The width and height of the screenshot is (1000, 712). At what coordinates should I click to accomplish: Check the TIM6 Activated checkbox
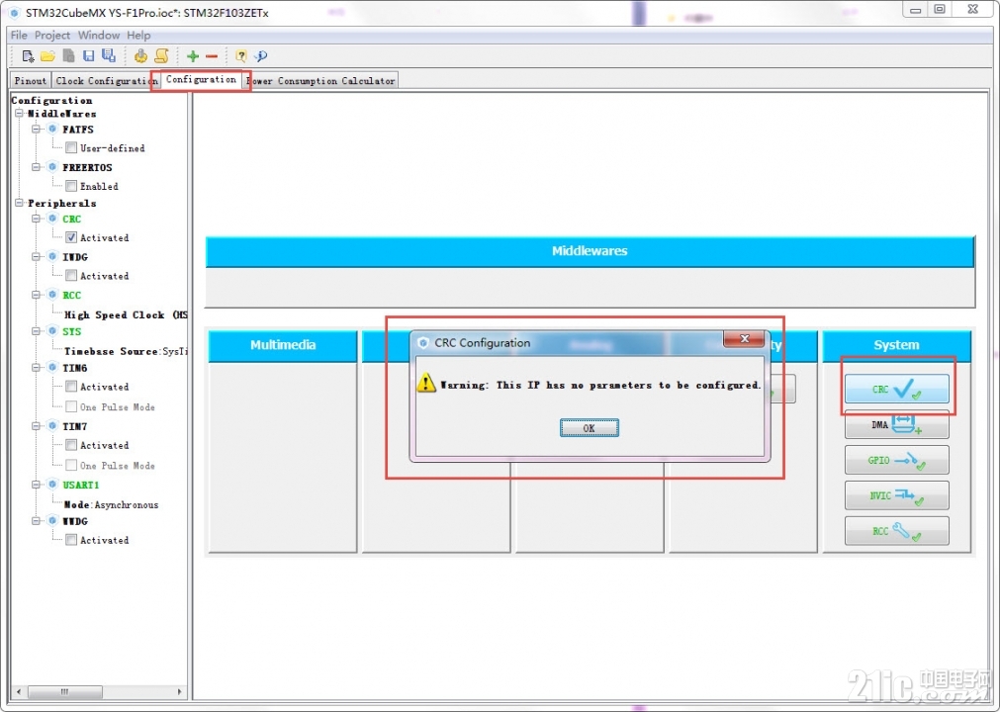point(71,387)
